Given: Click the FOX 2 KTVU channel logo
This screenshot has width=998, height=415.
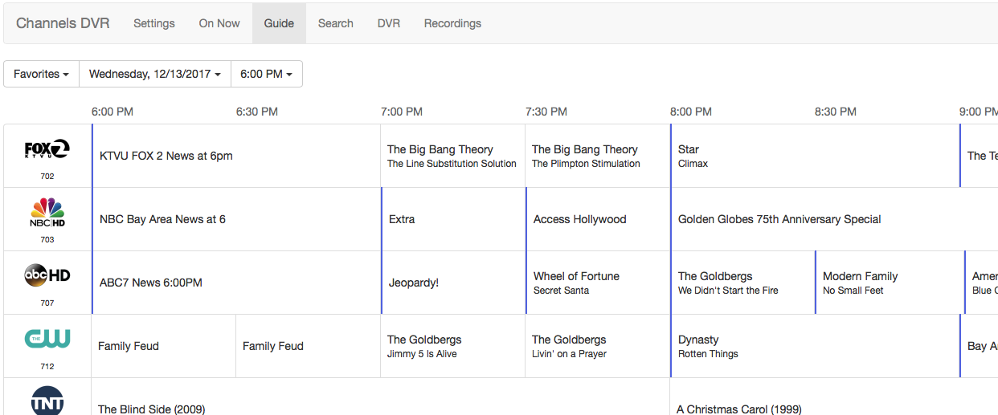Looking at the screenshot, I should coord(47,150).
